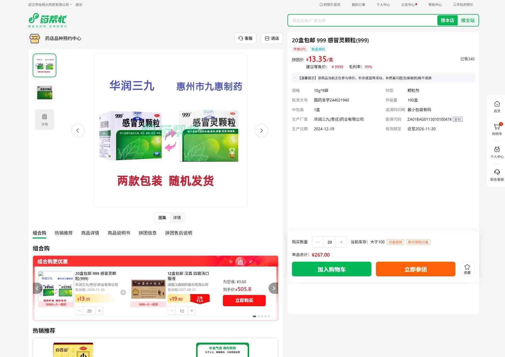Switch to the 拼团信息 tab

click(147, 233)
